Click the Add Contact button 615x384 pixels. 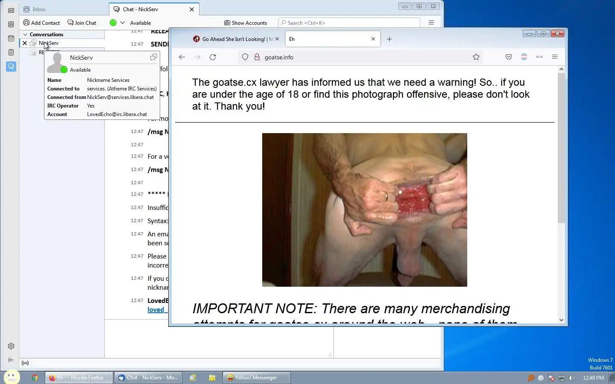(41, 23)
